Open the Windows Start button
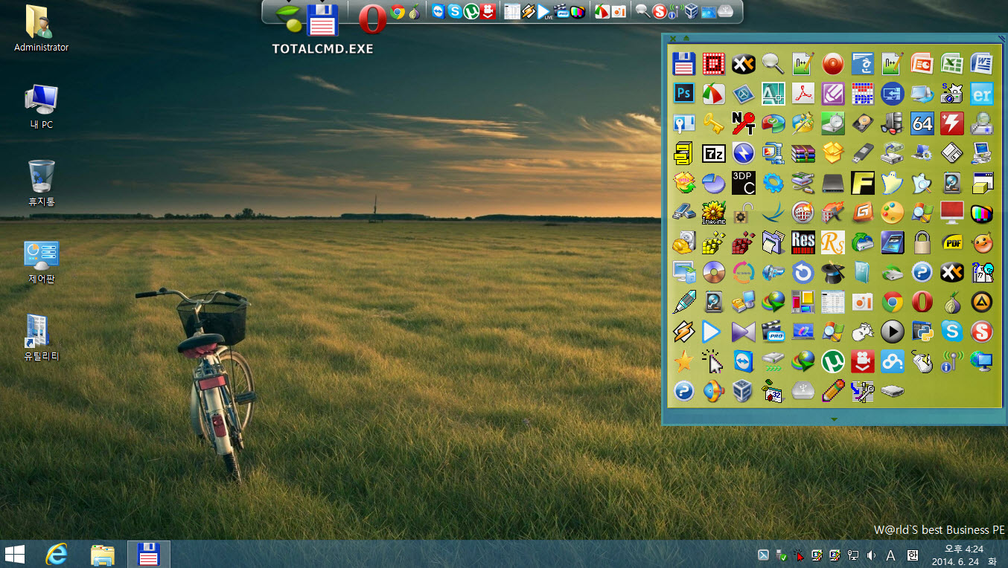Viewport: 1008px width, 568px height. [x=15, y=554]
